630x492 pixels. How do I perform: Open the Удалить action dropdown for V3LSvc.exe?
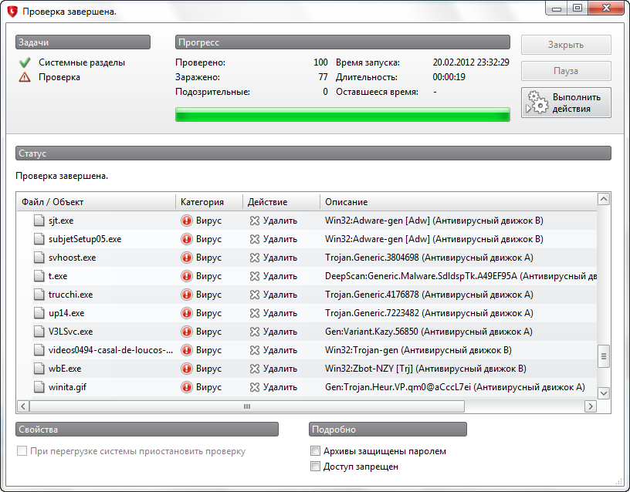tap(273, 331)
